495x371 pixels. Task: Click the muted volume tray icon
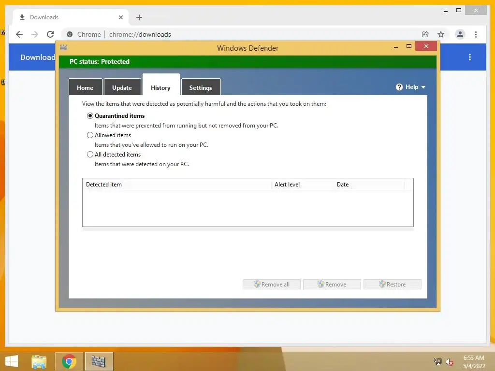click(450, 362)
